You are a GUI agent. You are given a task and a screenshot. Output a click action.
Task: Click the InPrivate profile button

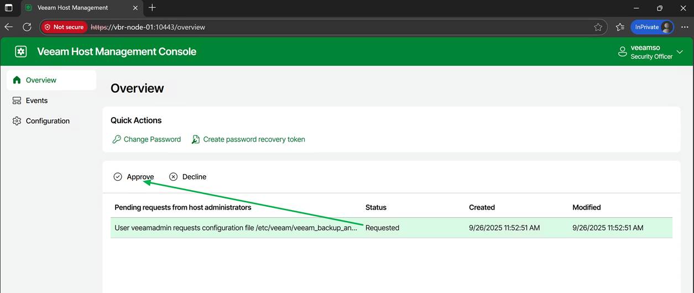[x=653, y=27]
